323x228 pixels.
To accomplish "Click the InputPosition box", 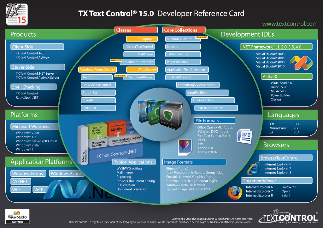I will [208, 93].
